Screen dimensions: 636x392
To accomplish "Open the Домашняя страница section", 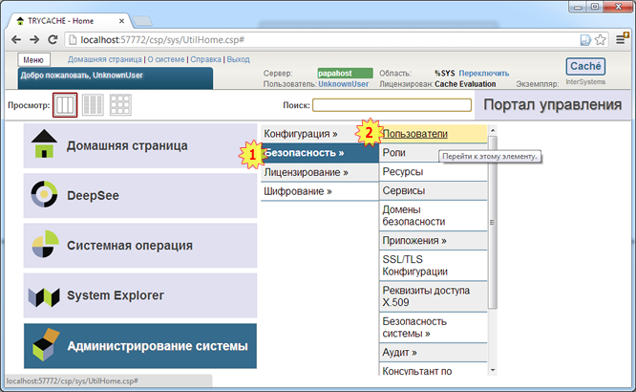I will [x=140, y=145].
